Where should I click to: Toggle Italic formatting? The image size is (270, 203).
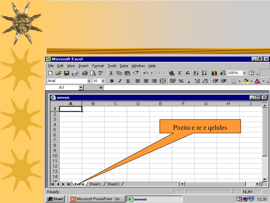point(120,81)
